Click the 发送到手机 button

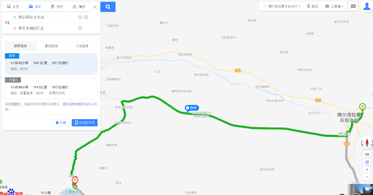coord(85,123)
